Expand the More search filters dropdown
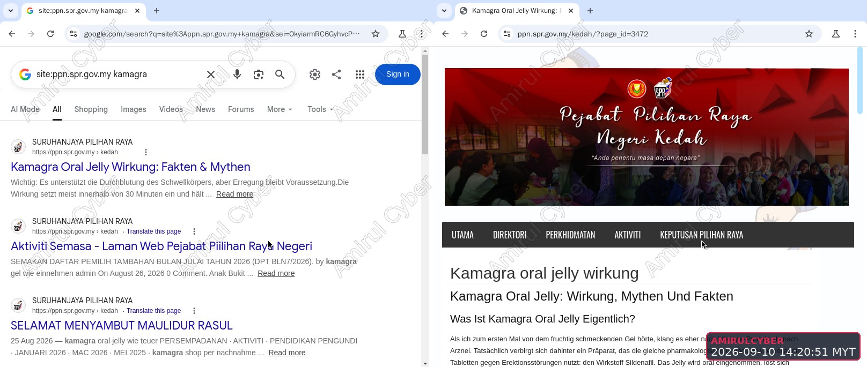Screen dimensions: 867x367 tap(280, 109)
